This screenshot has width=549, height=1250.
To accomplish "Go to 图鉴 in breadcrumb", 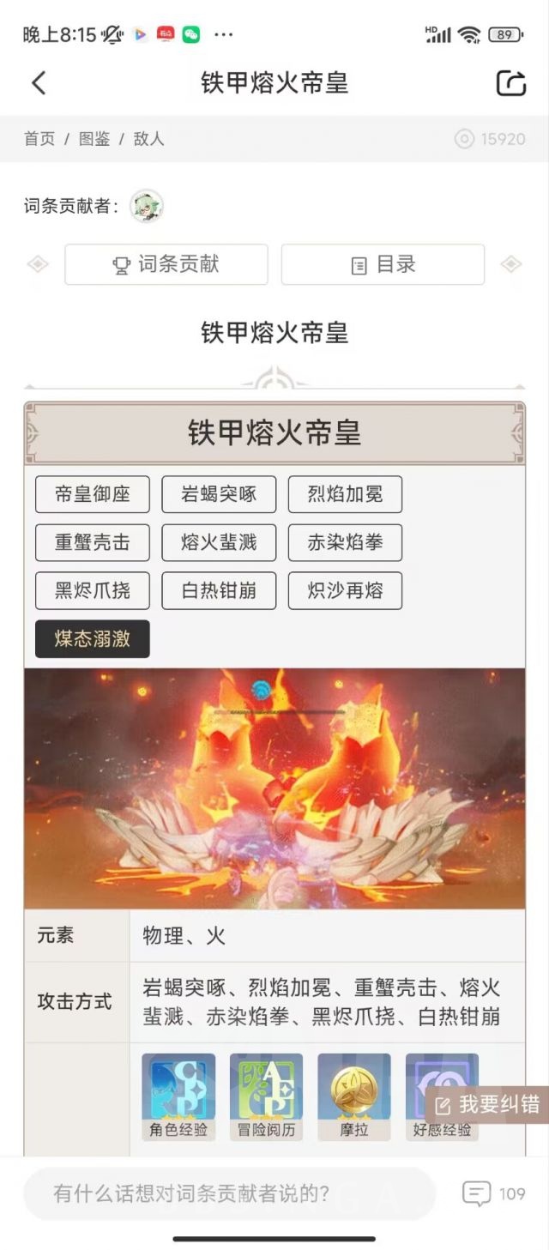I will 94,139.
